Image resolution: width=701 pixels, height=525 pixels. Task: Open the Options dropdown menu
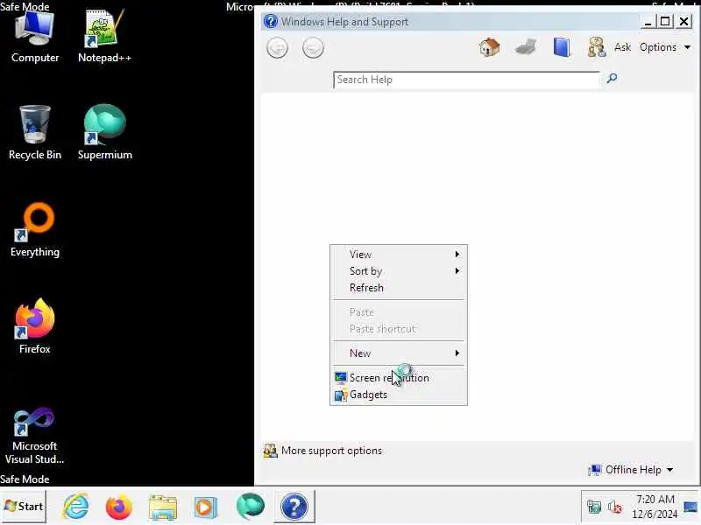[x=665, y=47]
